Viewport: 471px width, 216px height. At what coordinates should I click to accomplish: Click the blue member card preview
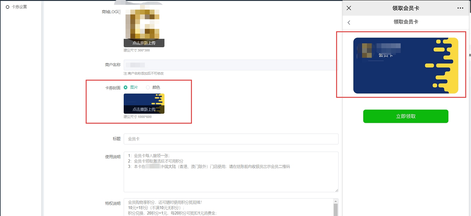[406, 66]
